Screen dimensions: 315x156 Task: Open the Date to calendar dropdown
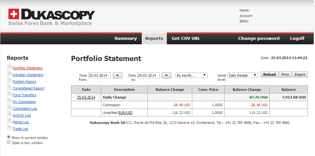[x=166, y=75]
